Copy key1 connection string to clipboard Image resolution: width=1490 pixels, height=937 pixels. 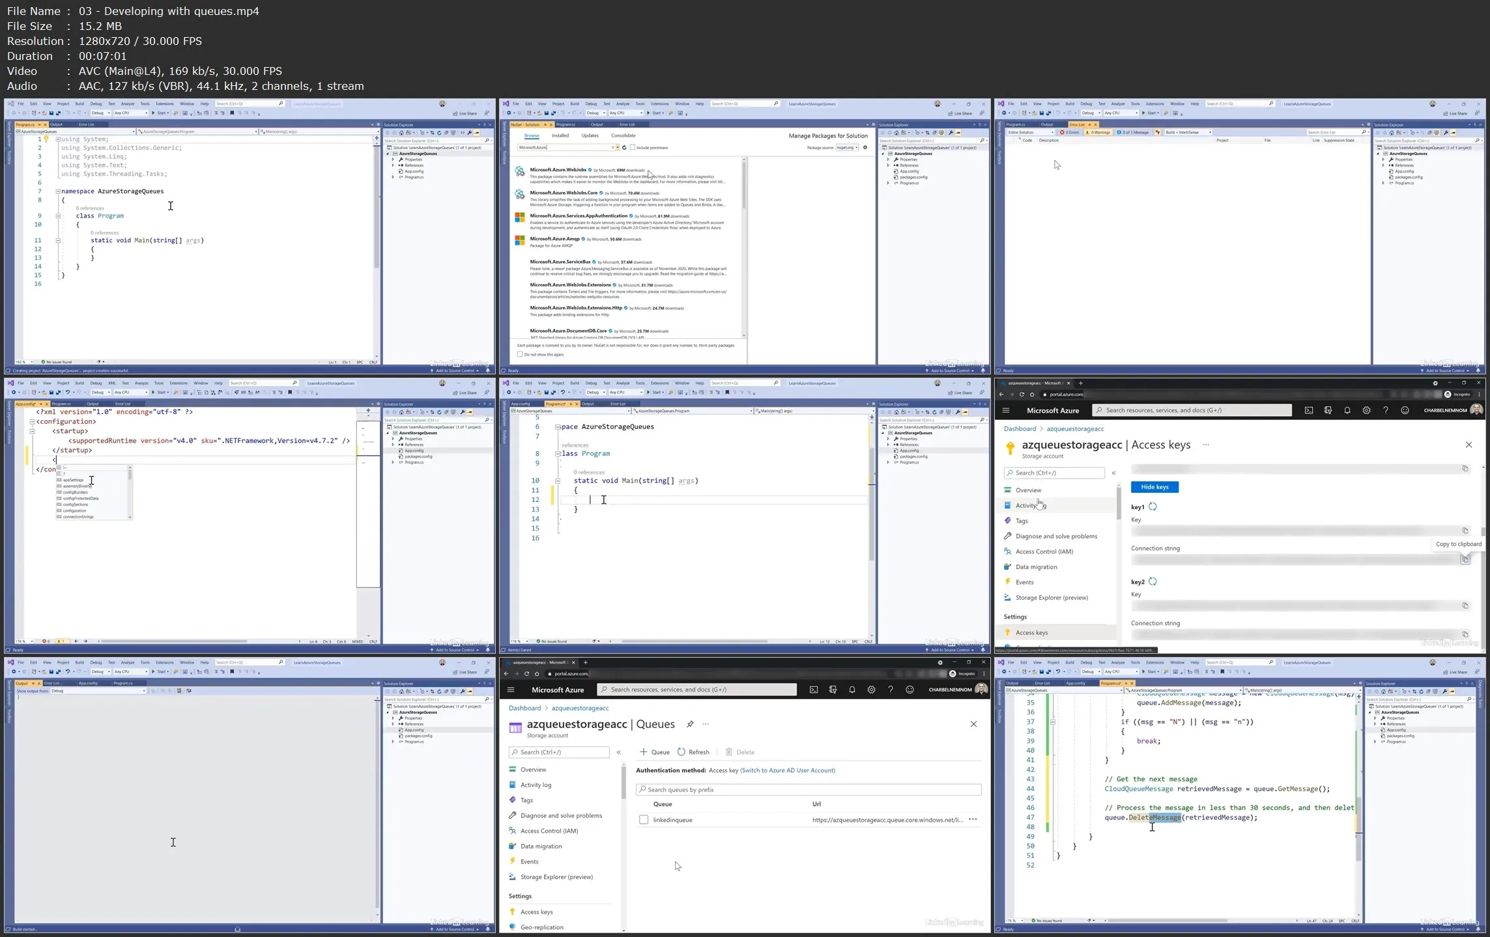(1465, 559)
